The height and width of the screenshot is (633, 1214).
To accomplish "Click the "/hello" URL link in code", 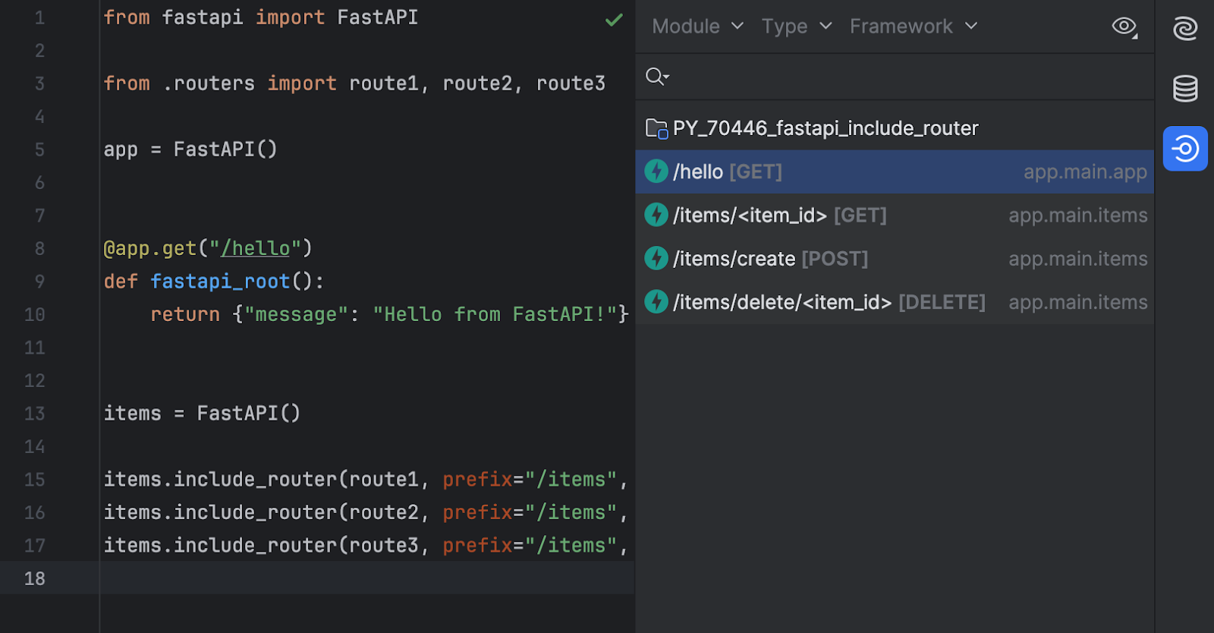I will click(x=256, y=249).
